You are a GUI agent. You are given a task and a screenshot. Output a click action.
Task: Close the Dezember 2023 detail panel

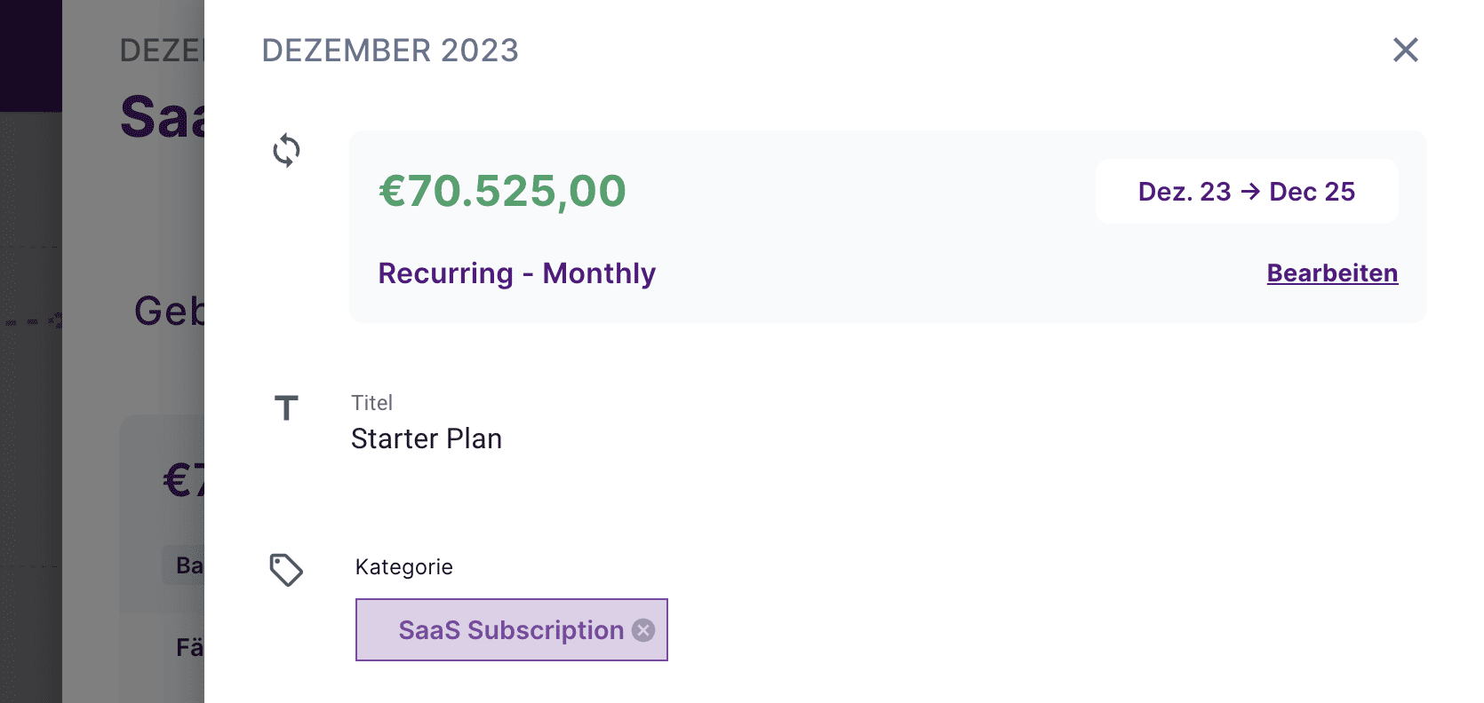pos(1405,50)
